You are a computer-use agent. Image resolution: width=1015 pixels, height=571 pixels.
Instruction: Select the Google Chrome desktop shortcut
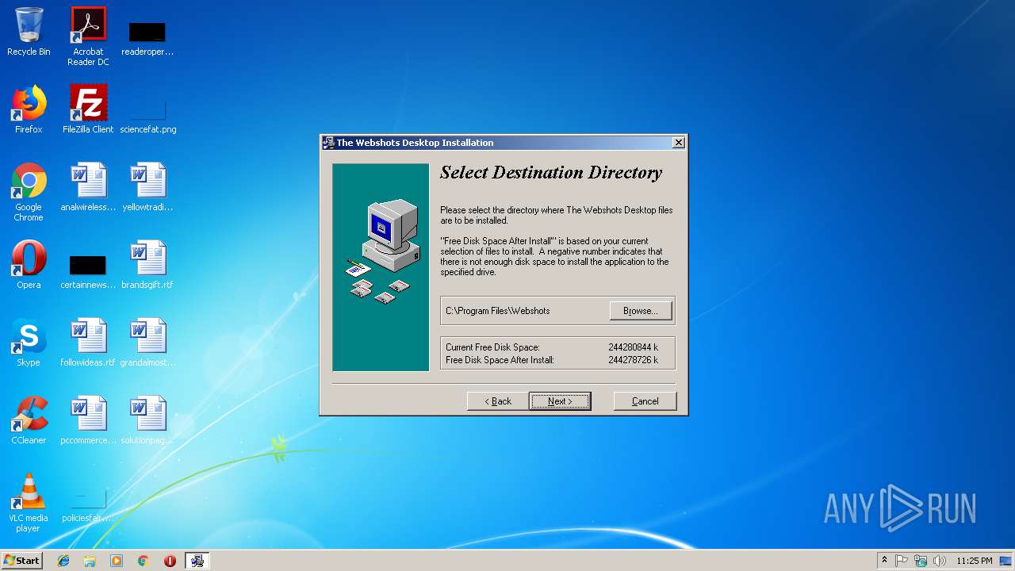29,192
